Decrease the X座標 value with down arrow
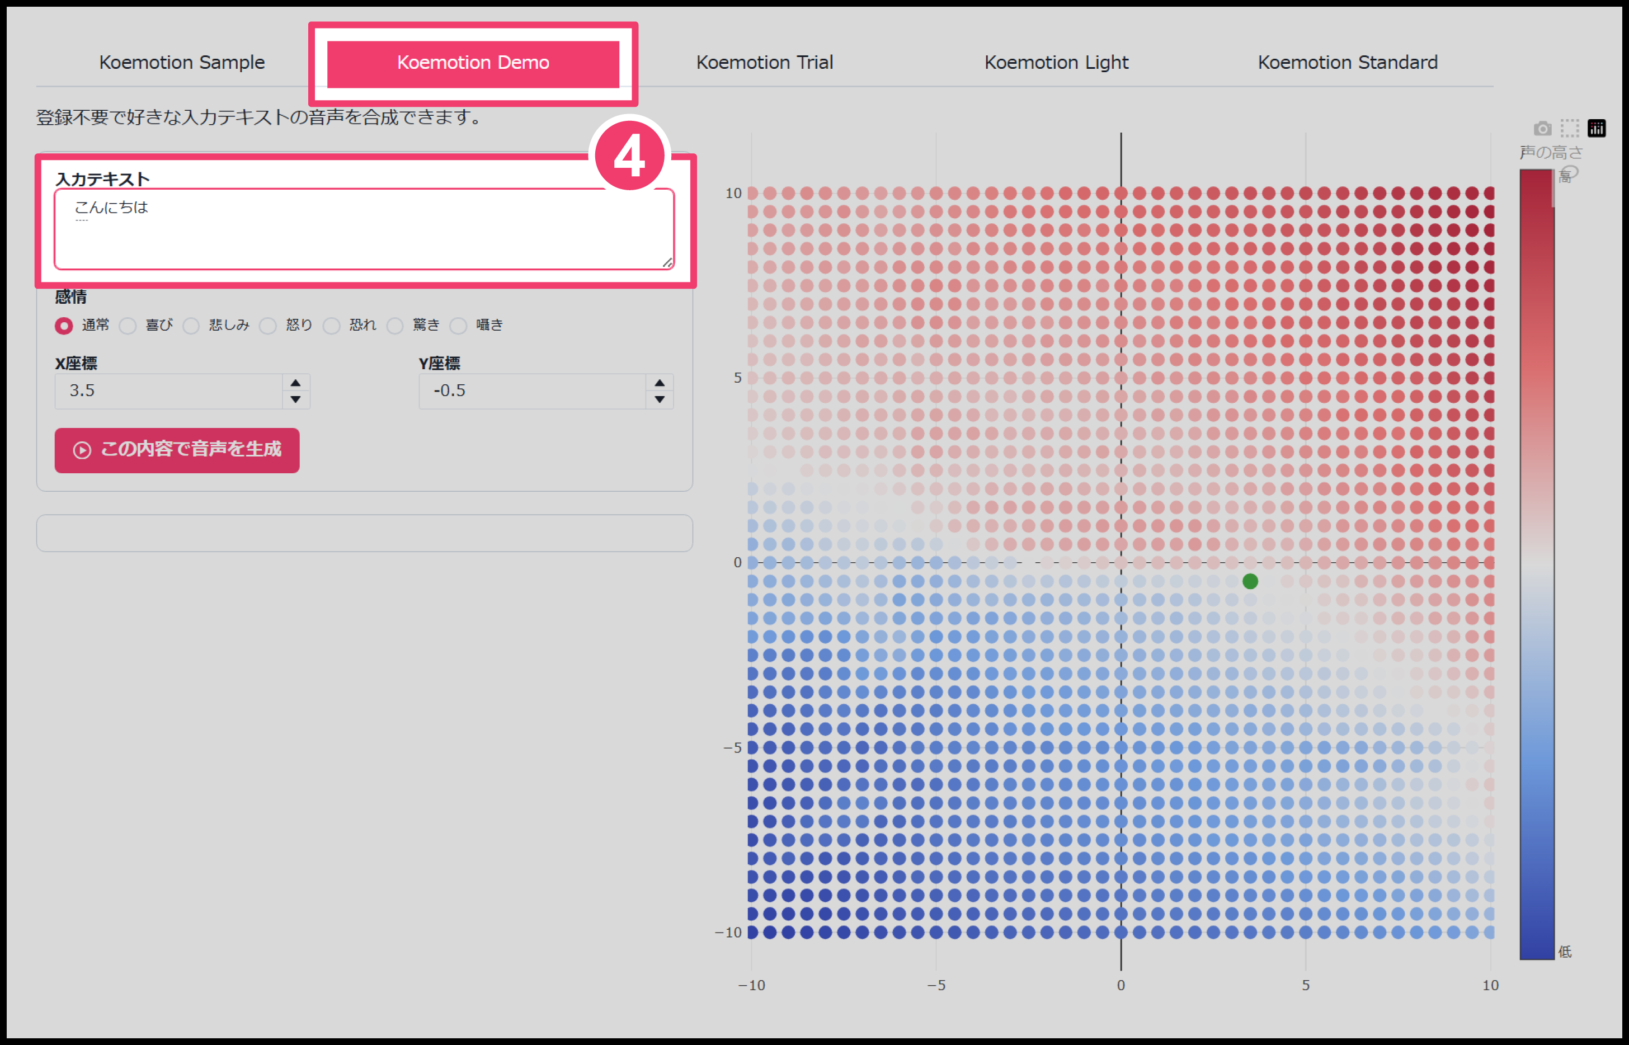 coord(296,399)
